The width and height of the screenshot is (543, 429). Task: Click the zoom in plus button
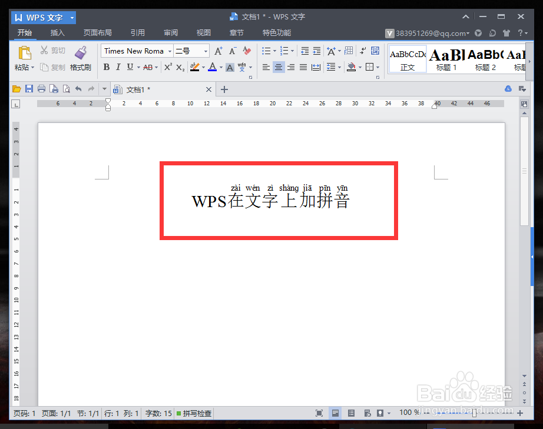tap(520, 413)
